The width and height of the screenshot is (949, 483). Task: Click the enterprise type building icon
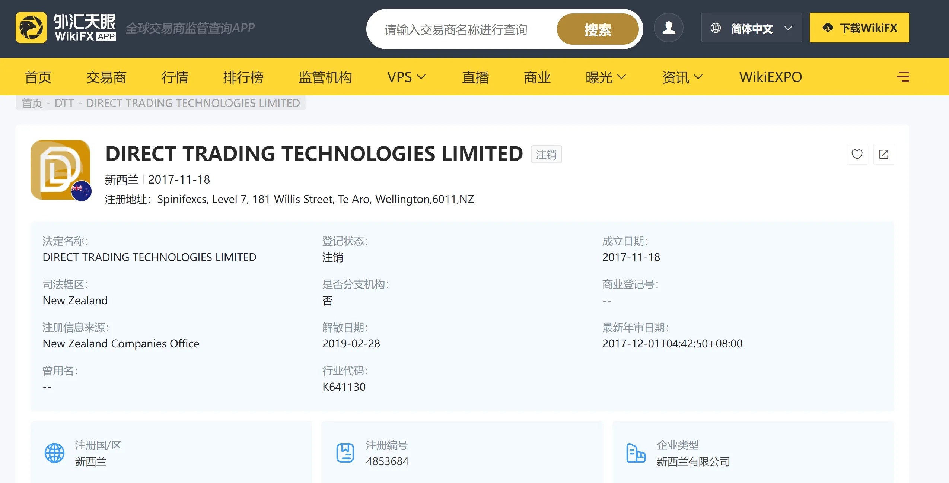(636, 453)
